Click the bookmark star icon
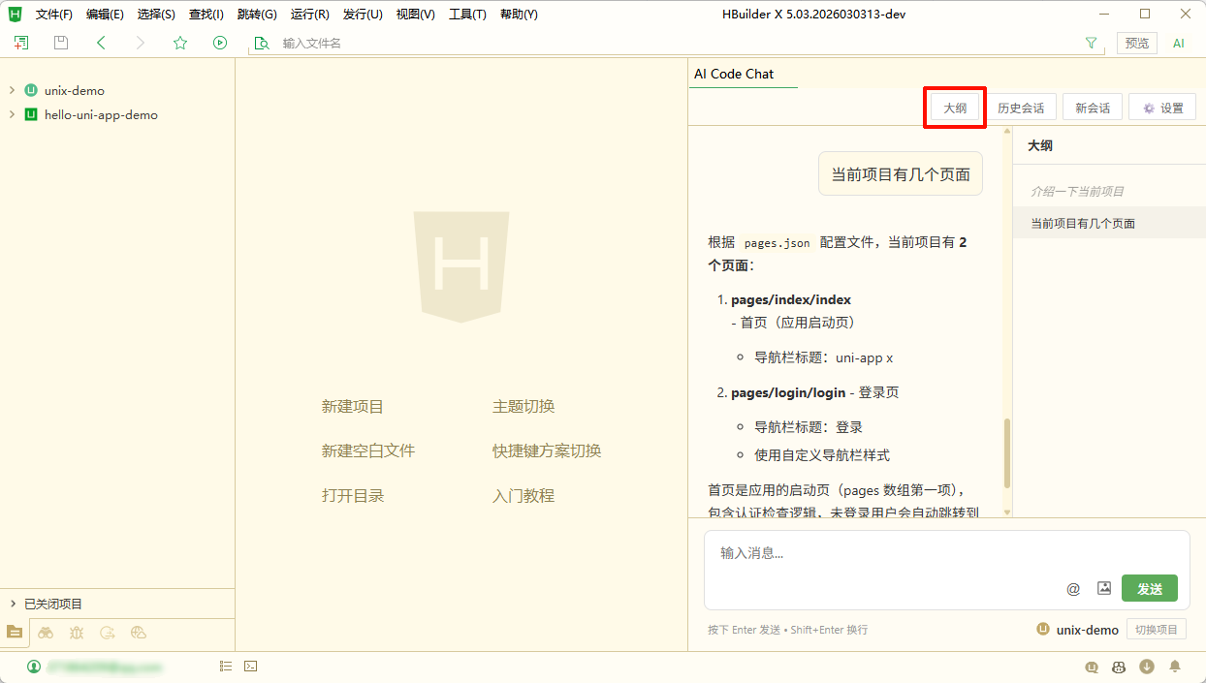Image resolution: width=1206 pixels, height=683 pixels. 179,43
